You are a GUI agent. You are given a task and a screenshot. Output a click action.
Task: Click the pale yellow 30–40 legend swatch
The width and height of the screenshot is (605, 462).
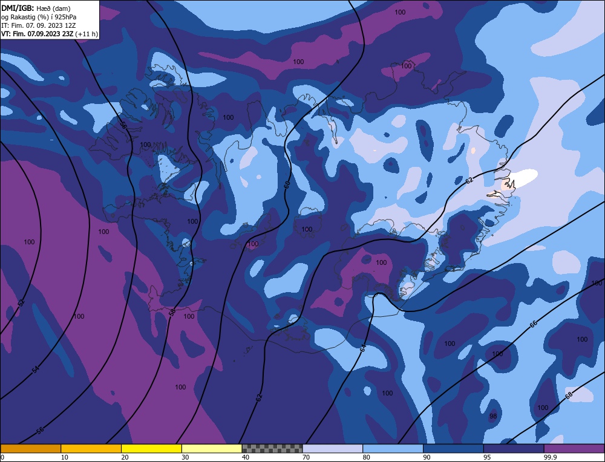point(212,449)
